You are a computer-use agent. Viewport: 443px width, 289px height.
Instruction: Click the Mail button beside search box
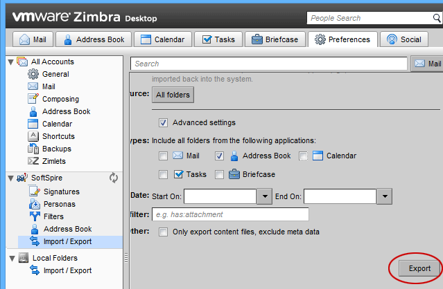427,64
